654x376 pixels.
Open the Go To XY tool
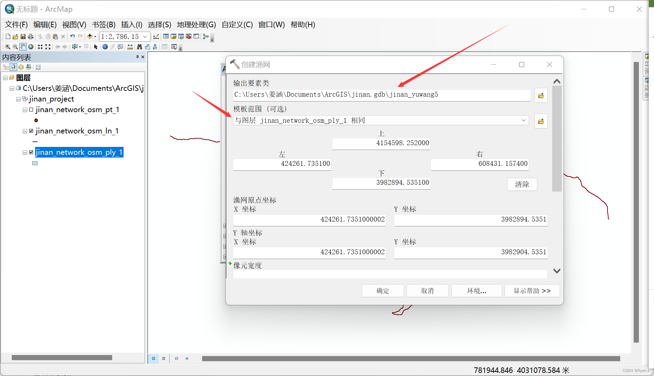(x=155, y=47)
